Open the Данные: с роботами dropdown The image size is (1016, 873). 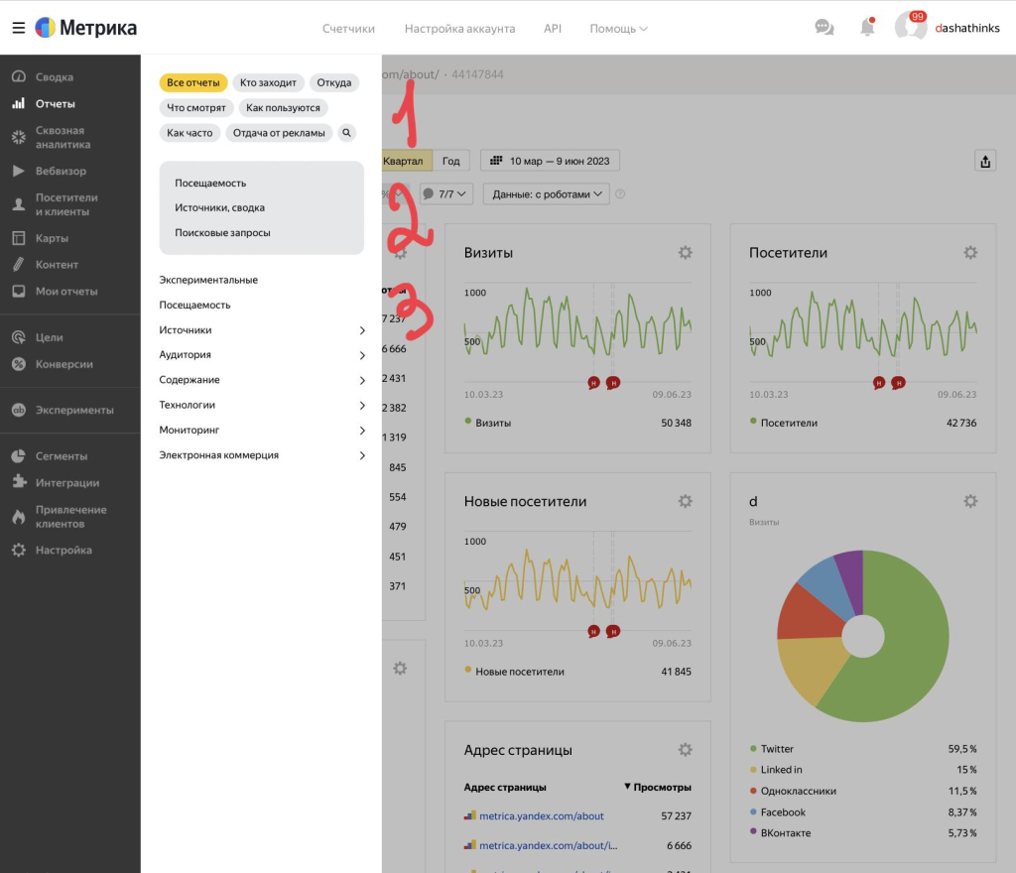point(547,194)
